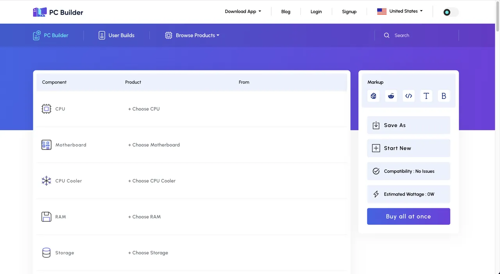Expand the Browse Products menu
This screenshot has width=500, height=274.
point(192,35)
